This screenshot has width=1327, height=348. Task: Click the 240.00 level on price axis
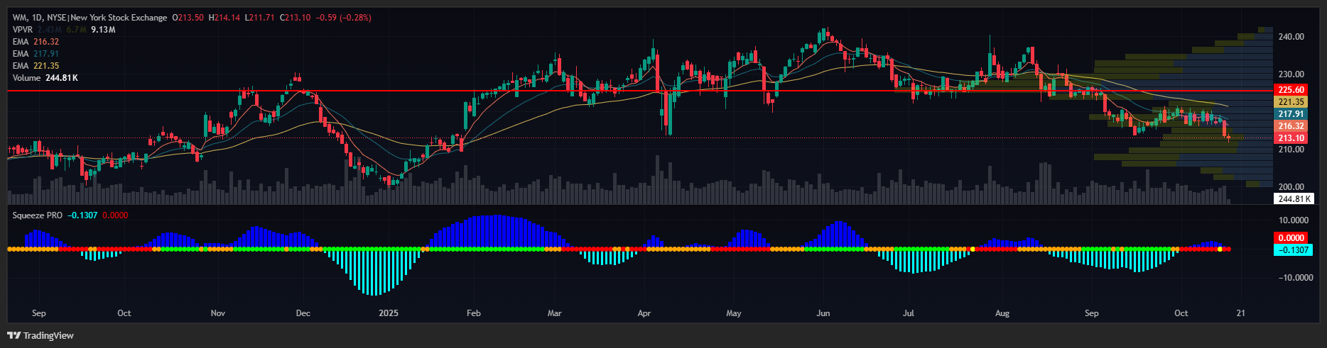click(x=1291, y=37)
